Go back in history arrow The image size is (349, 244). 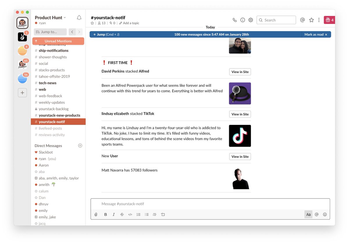(x=72, y=32)
